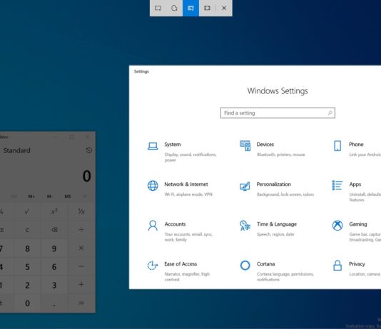
Task: Click the x squared button in Calculator
Action: [x=54, y=211]
